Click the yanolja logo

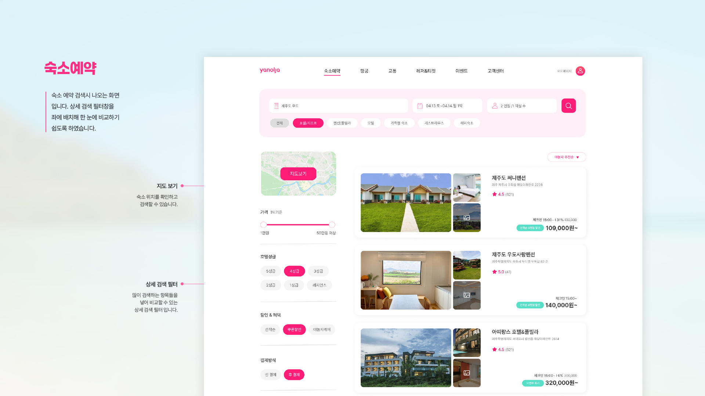[270, 70]
